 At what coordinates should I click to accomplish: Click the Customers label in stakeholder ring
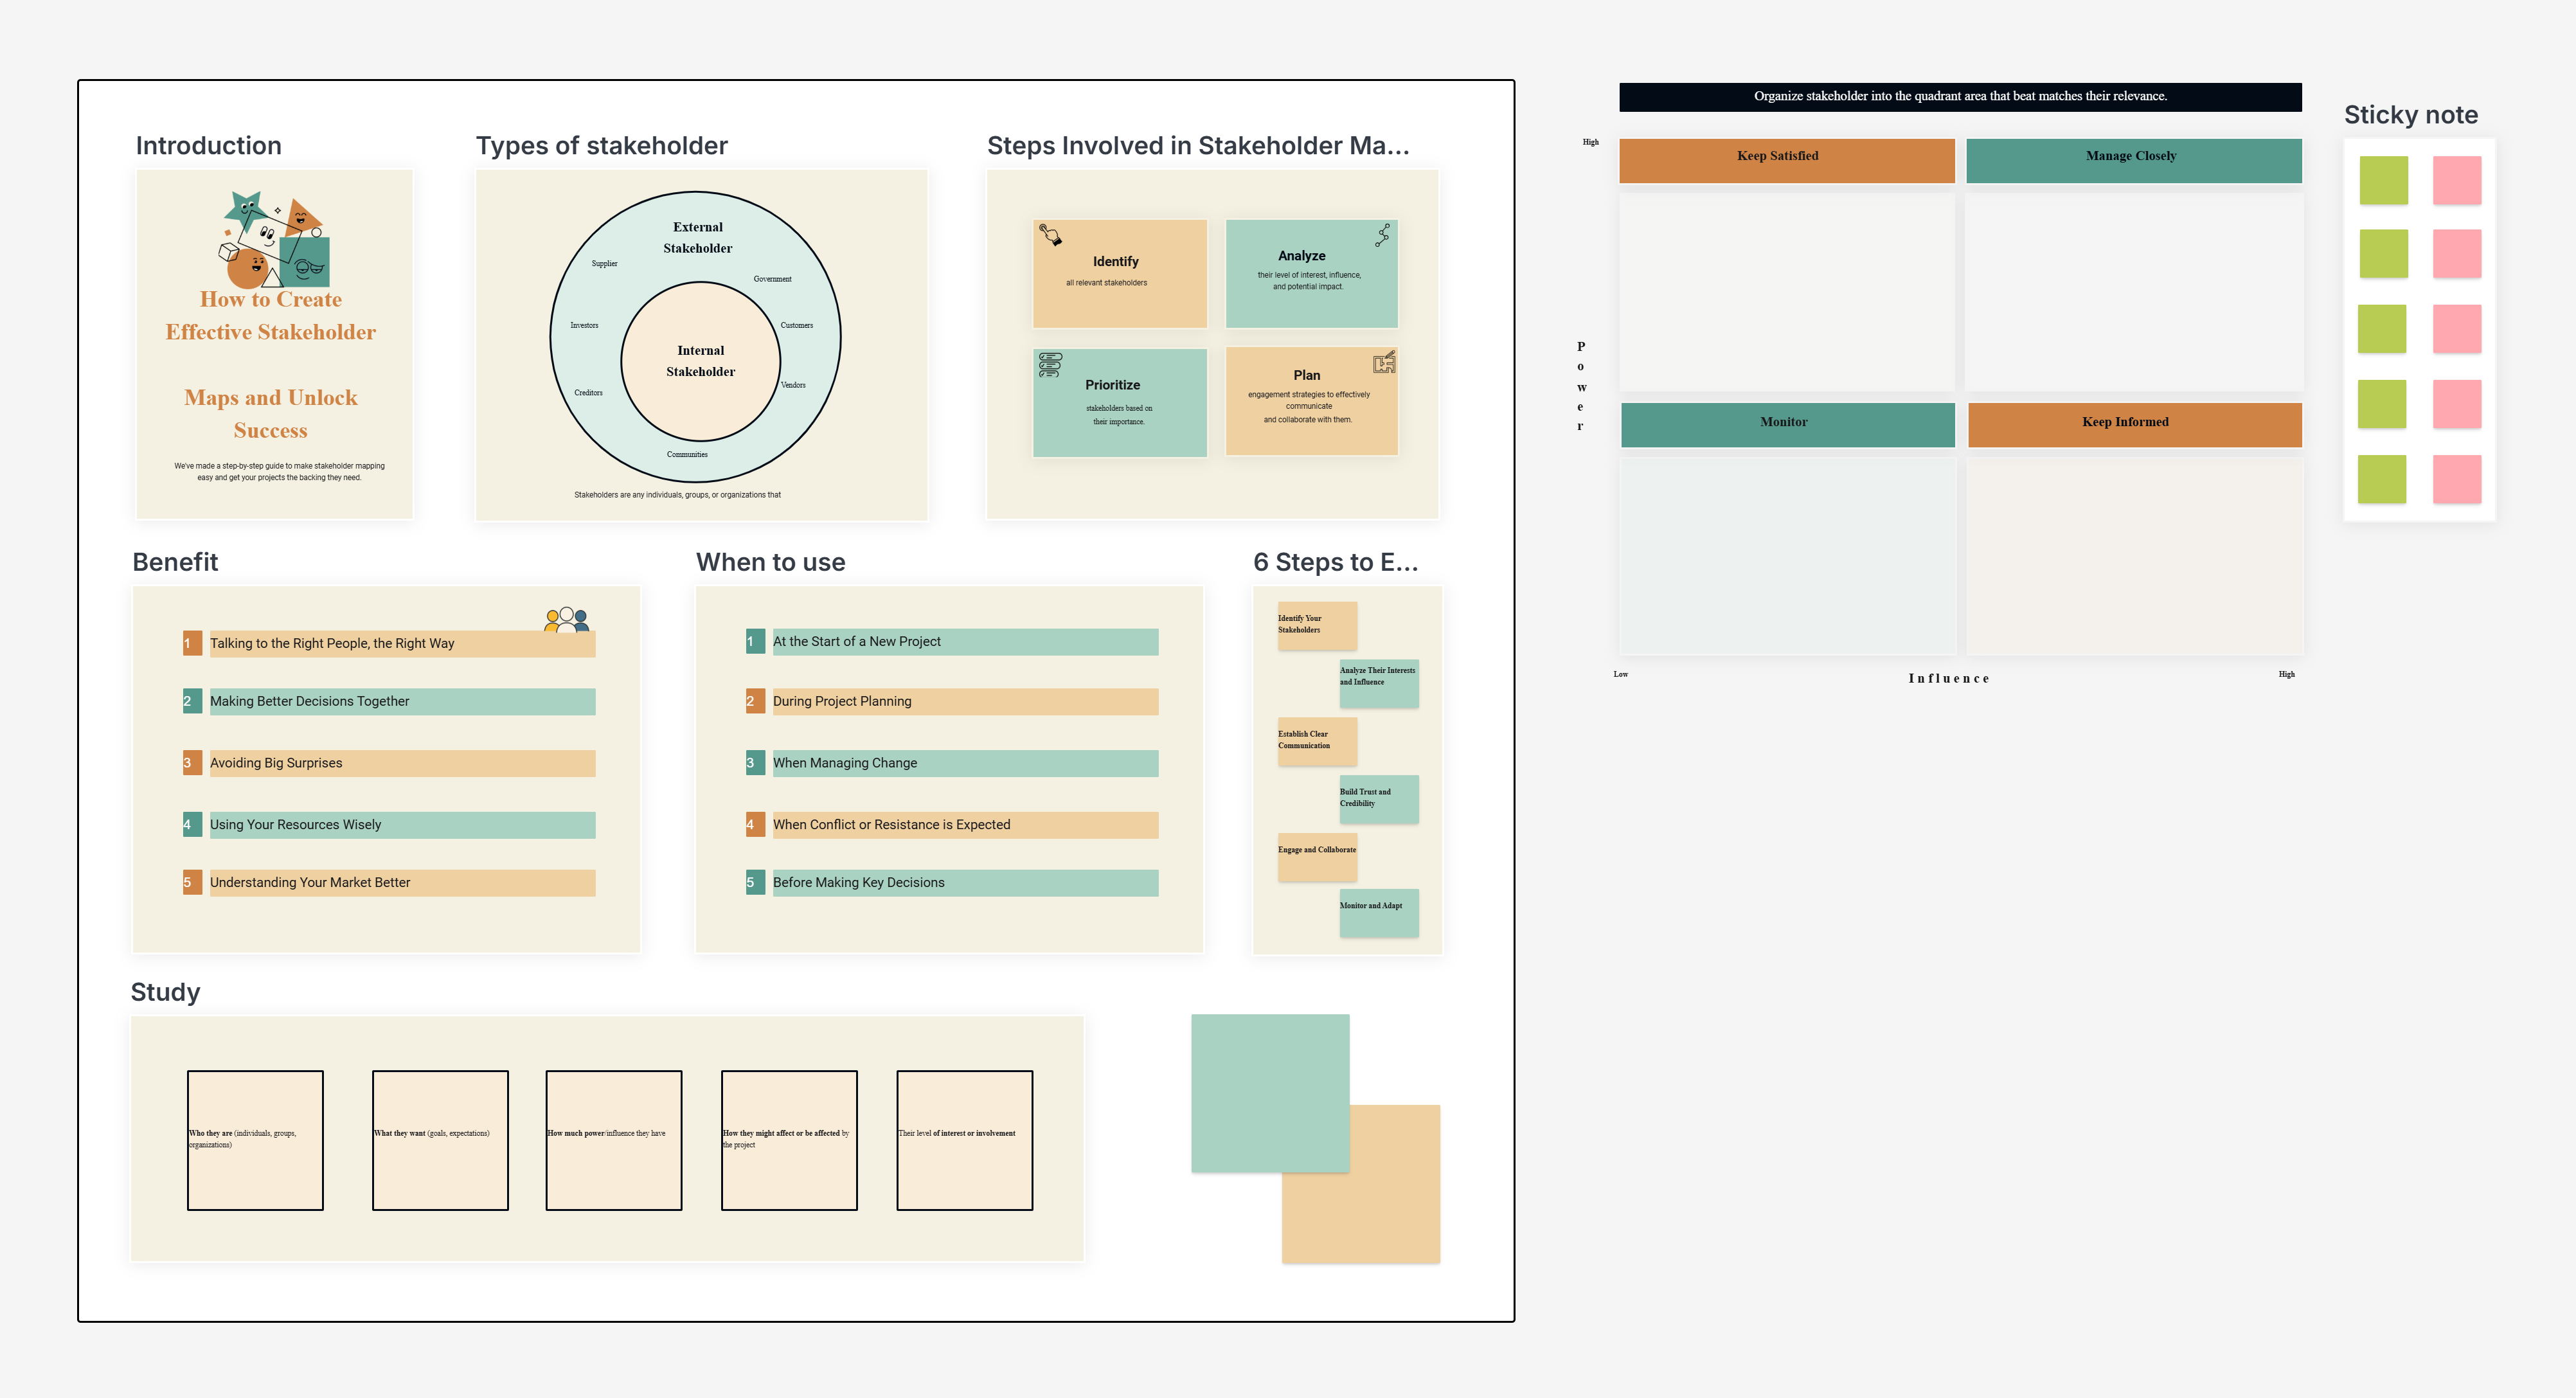pyautogui.click(x=796, y=325)
